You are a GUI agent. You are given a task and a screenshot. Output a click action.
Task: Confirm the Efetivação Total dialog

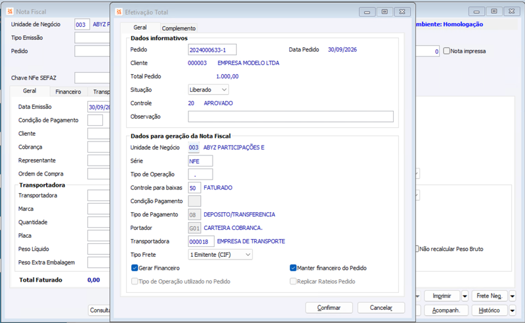click(329, 308)
